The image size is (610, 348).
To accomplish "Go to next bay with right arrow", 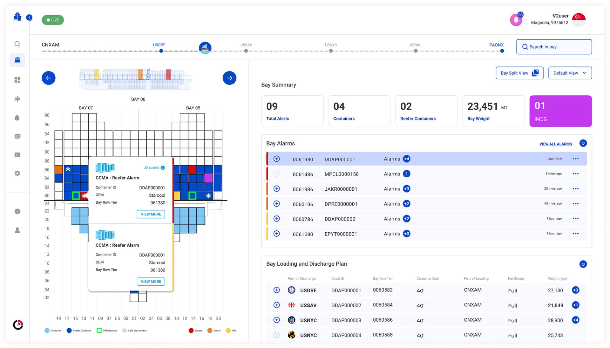I will click(x=229, y=78).
